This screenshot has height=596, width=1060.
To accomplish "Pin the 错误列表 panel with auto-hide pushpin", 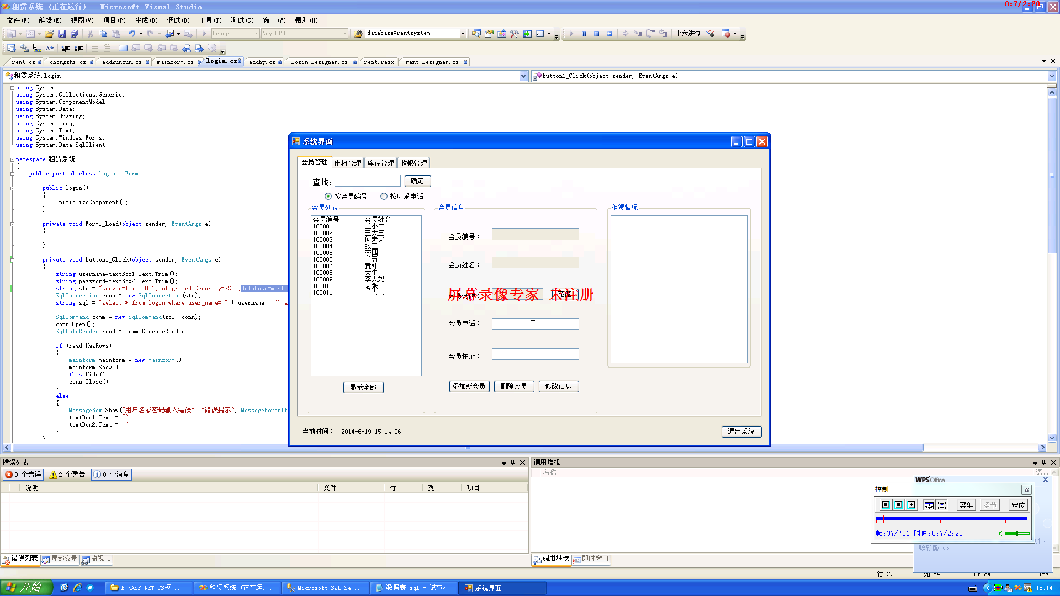I will tap(513, 462).
